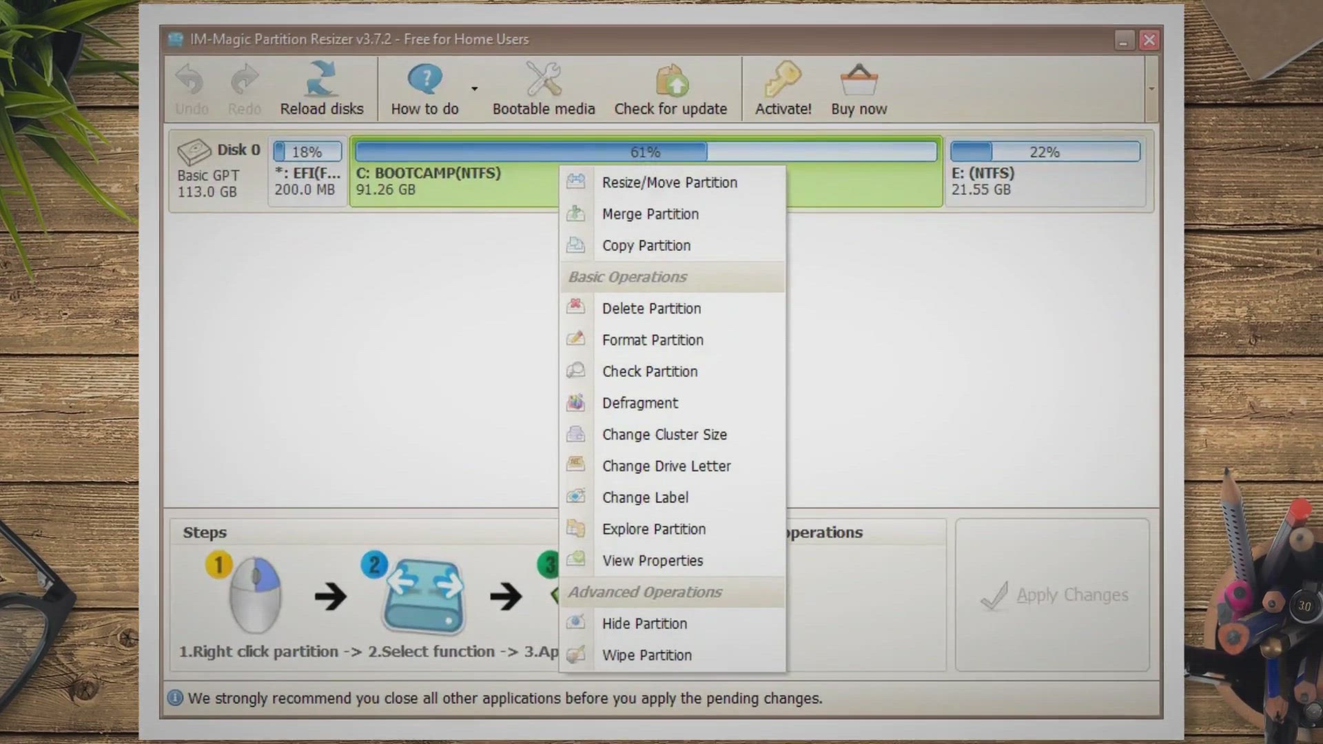Select the Disk 0 drive icon
1323x744 pixels.
[x=194, y=152]
